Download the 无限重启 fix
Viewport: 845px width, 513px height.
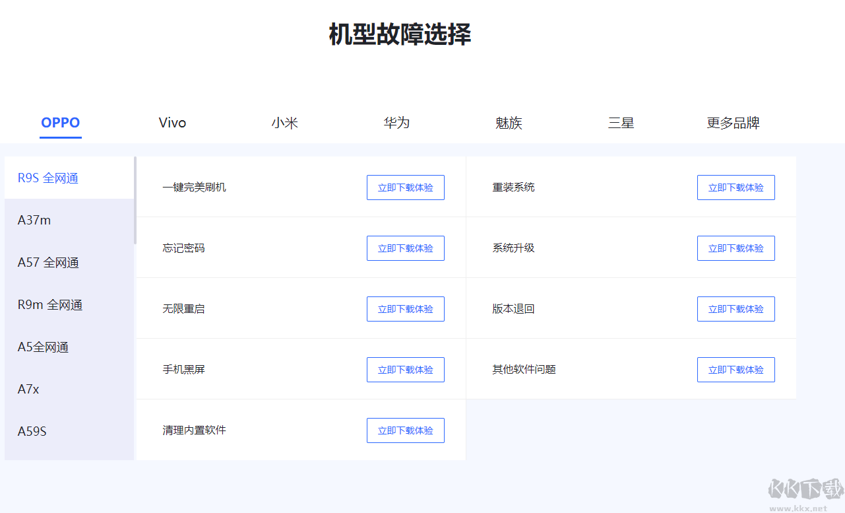[x=406, y=309]
